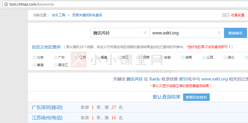Clear the 腾讯风铃 keyword field with X
This screenshot has width=248, height=123.
tap(145, 33)
